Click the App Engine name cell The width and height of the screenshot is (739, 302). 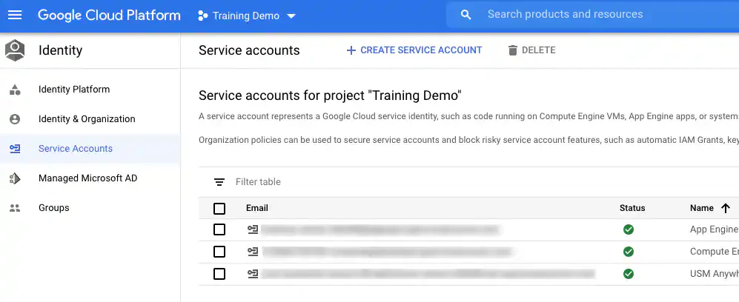point(714,229)
